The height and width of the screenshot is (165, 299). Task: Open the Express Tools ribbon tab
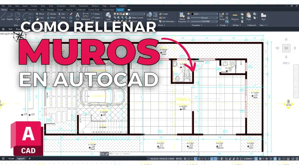(94, 10)
